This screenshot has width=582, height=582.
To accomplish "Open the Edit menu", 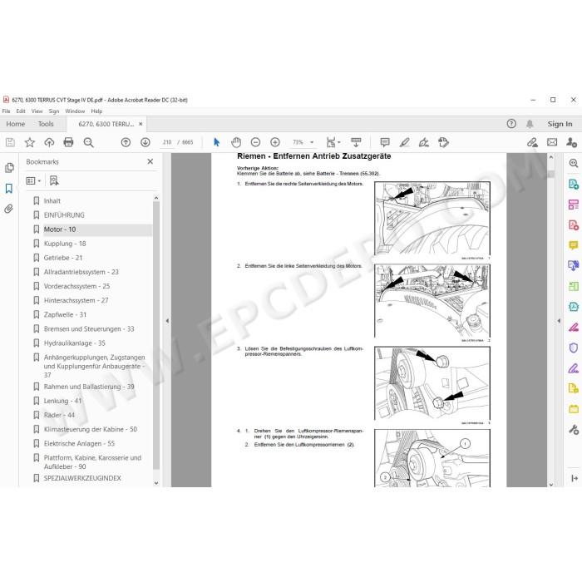I will point(21,111).
